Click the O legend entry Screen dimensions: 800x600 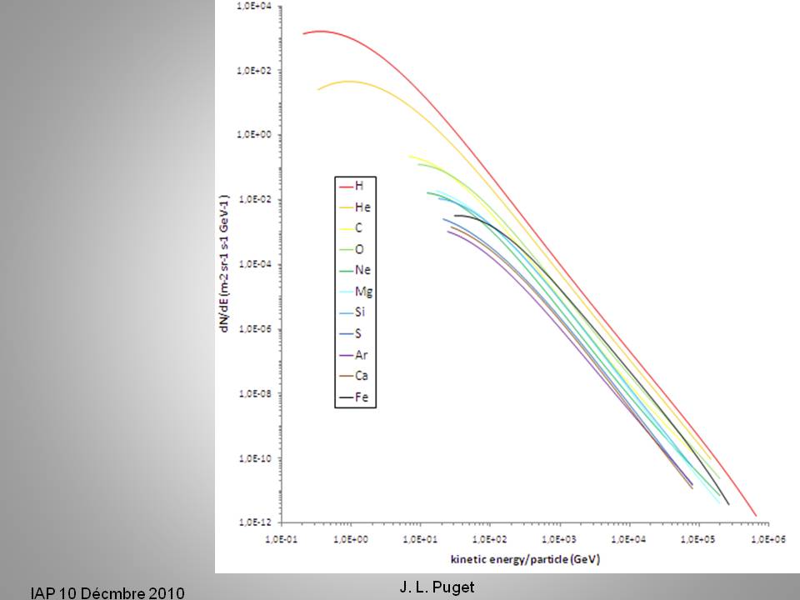360,249
